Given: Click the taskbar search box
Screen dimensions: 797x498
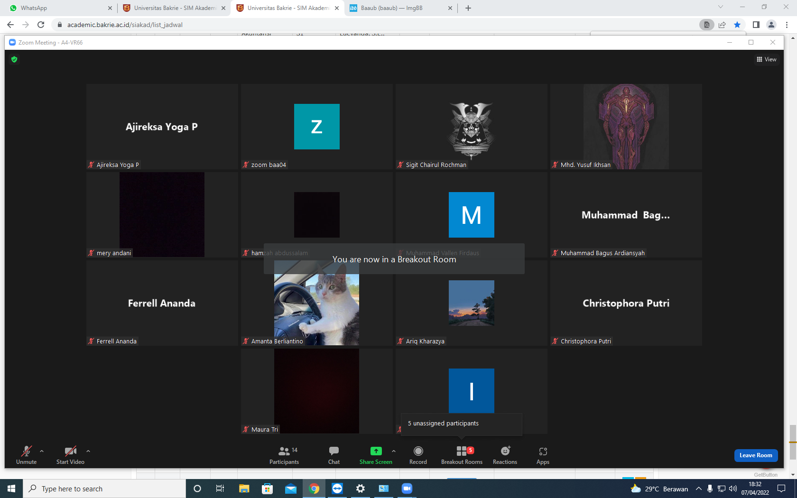Looking at the screenshot, I should coord(104,489).
